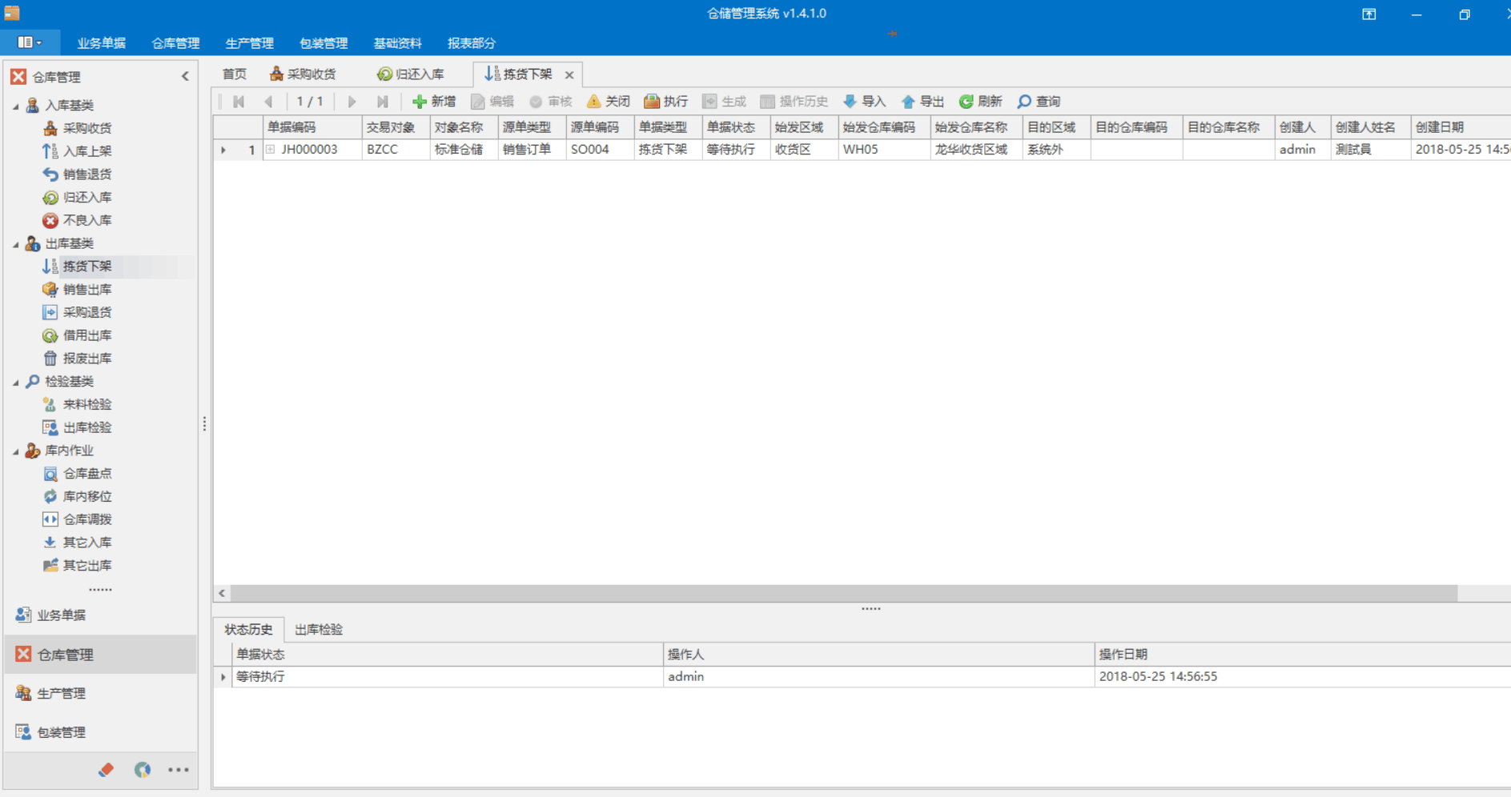Screen dimensions: 1511x797
Task: Click the row indicator arrow of 等待执行
Action: pyautogui.click(x=223, y=677)
